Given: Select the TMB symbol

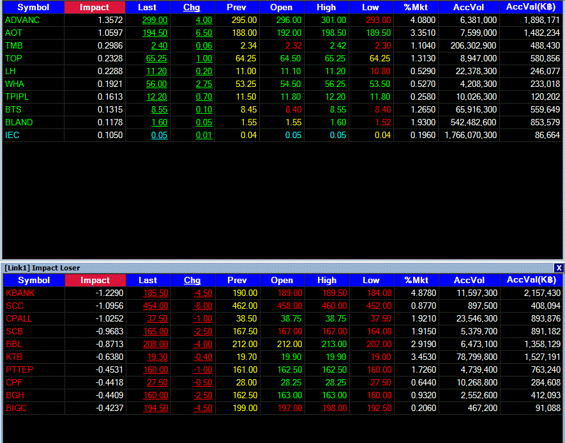Looking at the screenshot, I should [13, 46].
